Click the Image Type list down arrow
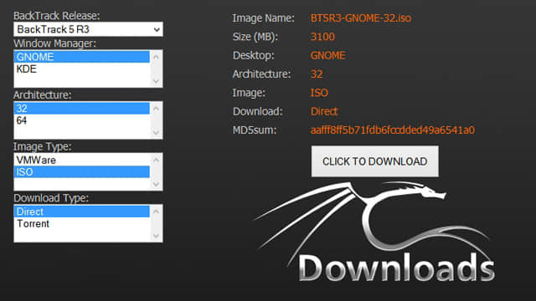This screenshot has height=301, width=536. click(x=157, y=184)
